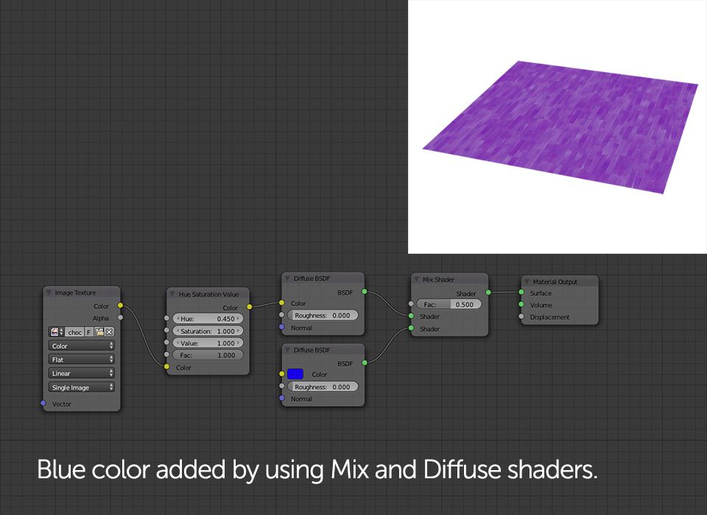Viewport: 707px width, 515px height.
Task: Open the image browse icon in Image Texture
Action: tap(54, 332)
